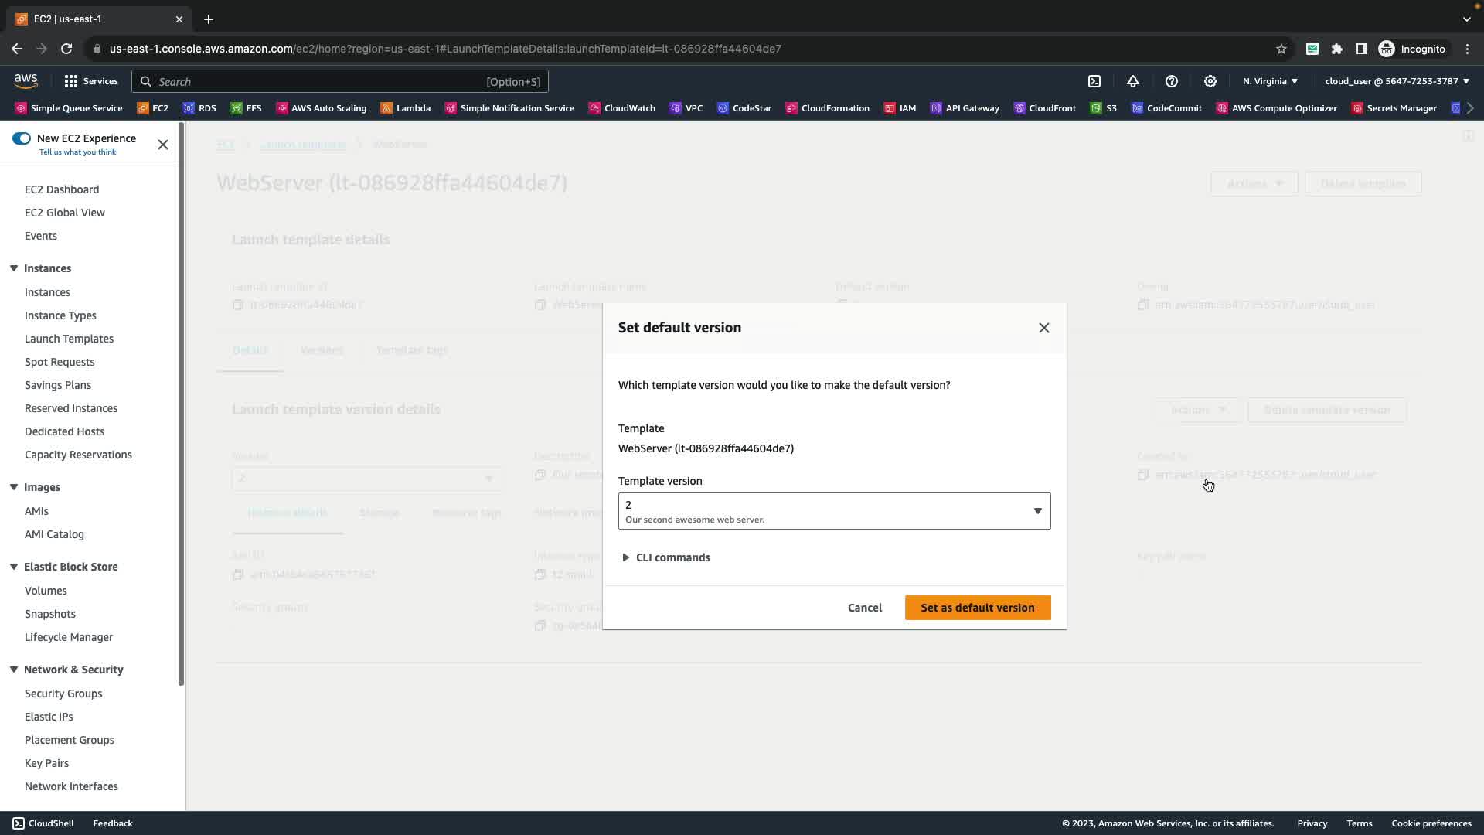
Task: Collapse the Network & Security section
Action: tap(14, 670)
